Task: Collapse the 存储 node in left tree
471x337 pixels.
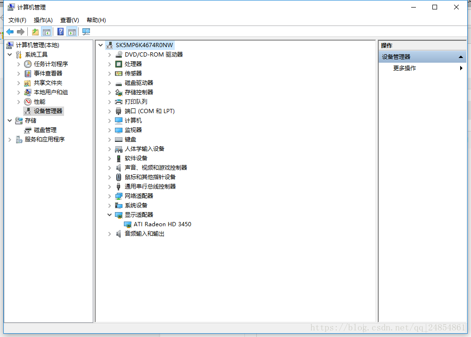Action: click(x=9, y=121)
